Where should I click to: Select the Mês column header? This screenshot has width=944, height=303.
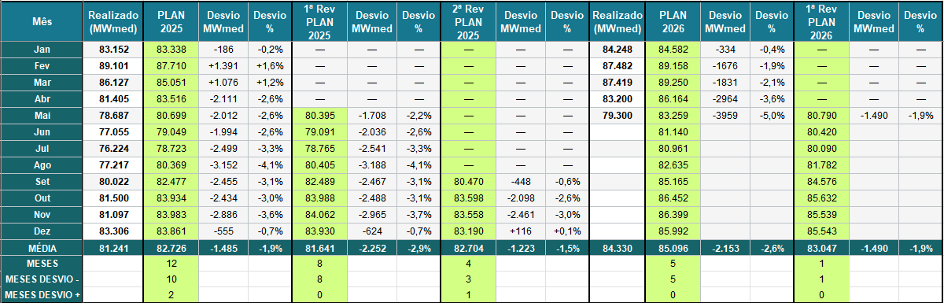pos(42,20)
